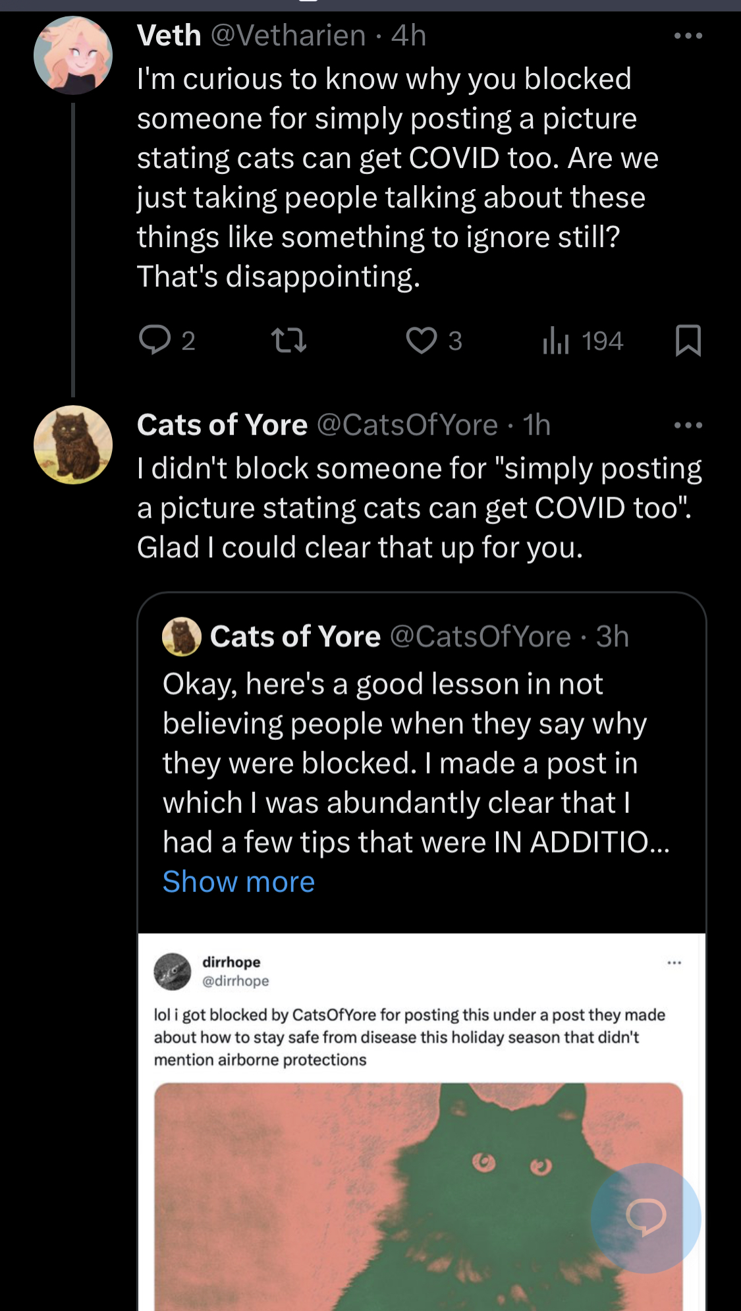741x1311 pixels.
Task: Open the green cat image
Action: click(x=418, y=1196)
